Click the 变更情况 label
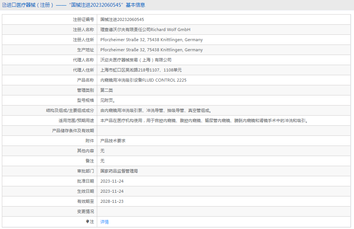This screenshot has height=229, width=354. [85, 211]
